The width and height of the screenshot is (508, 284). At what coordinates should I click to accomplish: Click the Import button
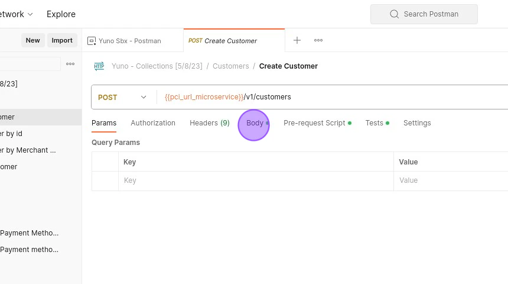(62, 40)
